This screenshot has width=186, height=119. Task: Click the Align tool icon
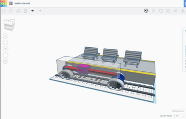pyautogui.click(x=175, y=11)
